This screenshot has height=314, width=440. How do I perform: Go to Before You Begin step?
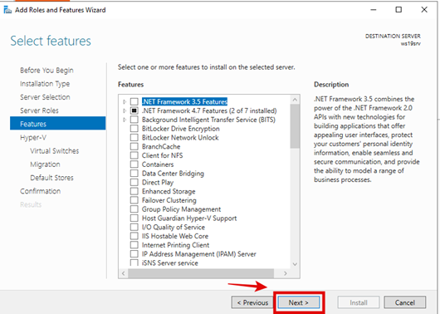(x=46, y=71)
